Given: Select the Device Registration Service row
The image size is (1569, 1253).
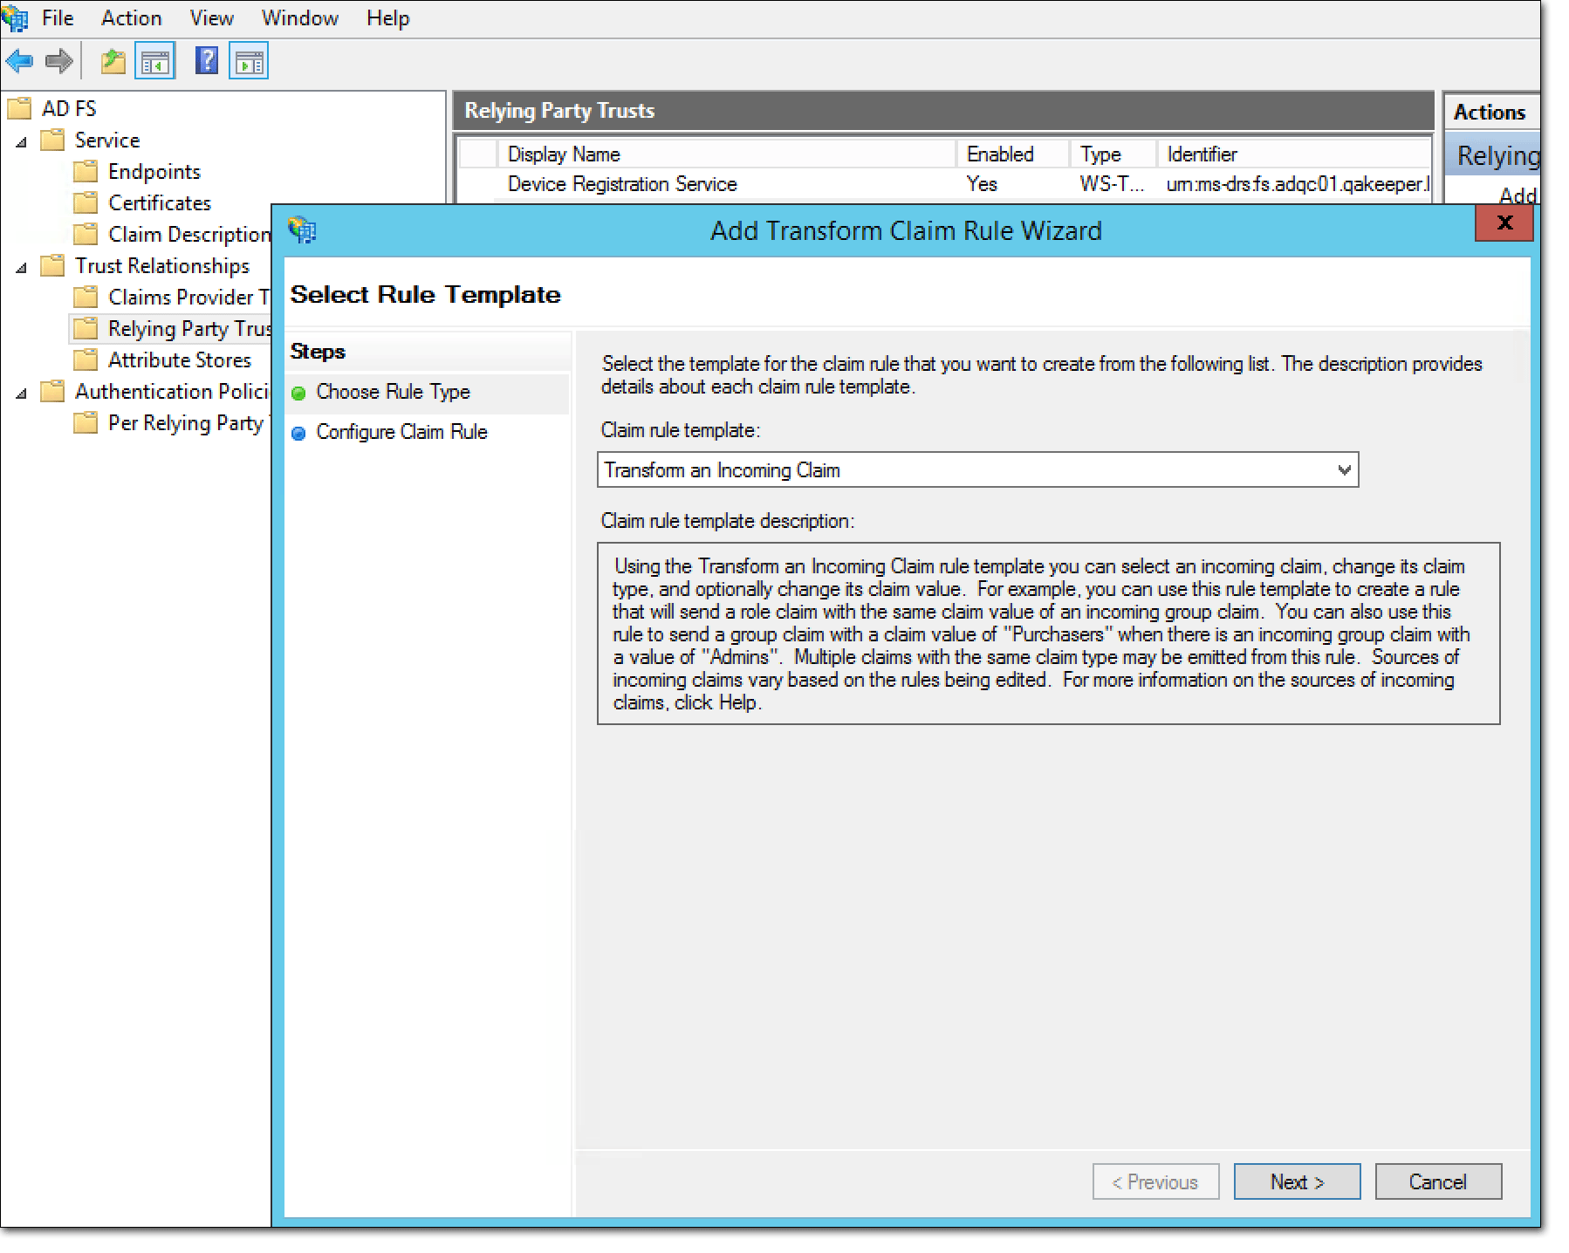Looking at the screenshot, I should 622,184.
